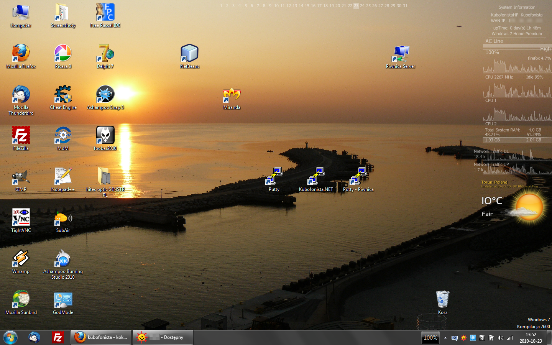This screenshot has height=345, width=552.
Task: Click the volume speaker tray icon
Action: point(500,338)
